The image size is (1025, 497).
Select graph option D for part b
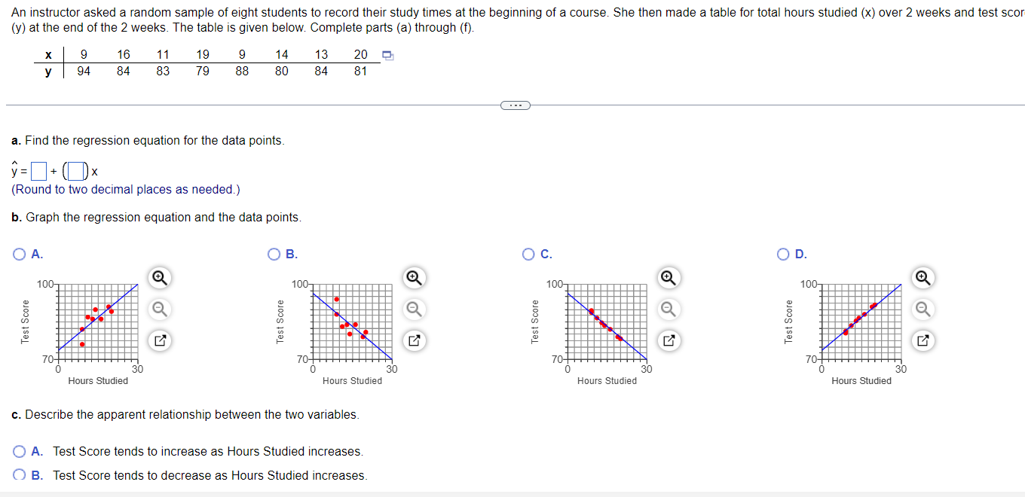pyautogui.click(x=783, y=254)
